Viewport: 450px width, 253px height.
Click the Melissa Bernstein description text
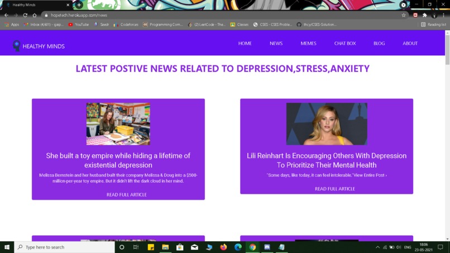pos(118,178)
